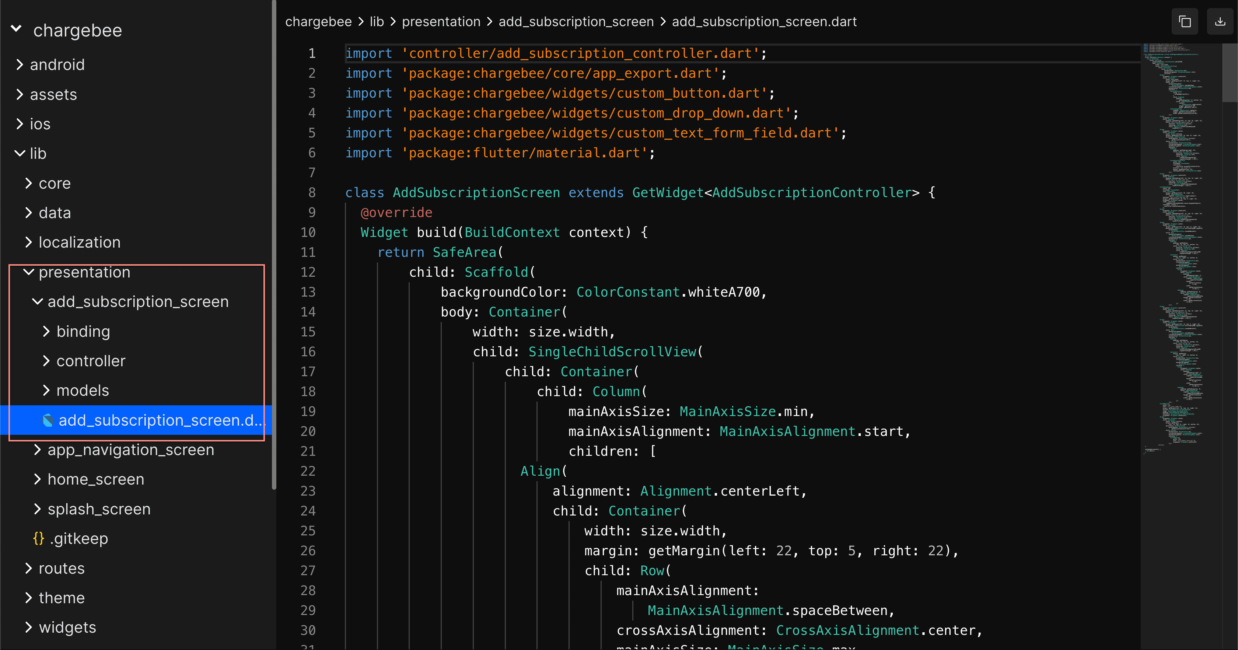Screen dimensions: 1238x650
Task: Copy the file contents with the copy icon
Action: tap(1185, 22)
